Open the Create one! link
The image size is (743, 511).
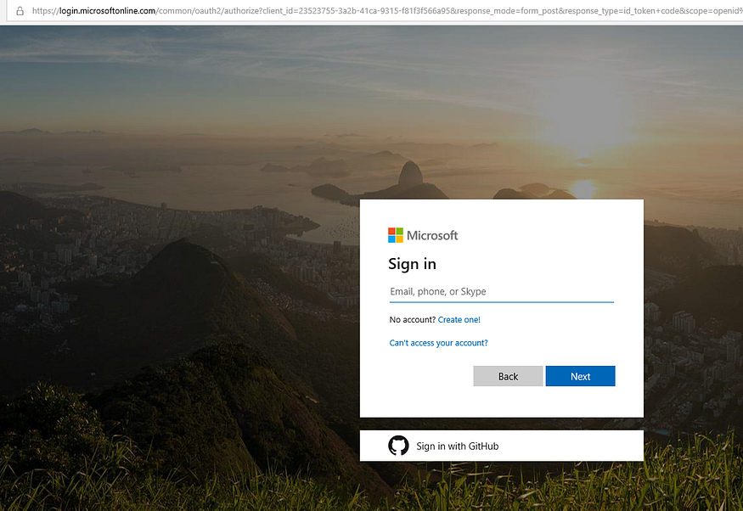pyautogui.click(x=459, y=319)
